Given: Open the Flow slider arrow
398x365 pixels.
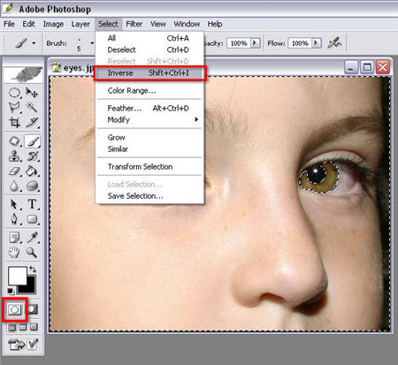Looking at the screenshot, I should click(317, 43).
